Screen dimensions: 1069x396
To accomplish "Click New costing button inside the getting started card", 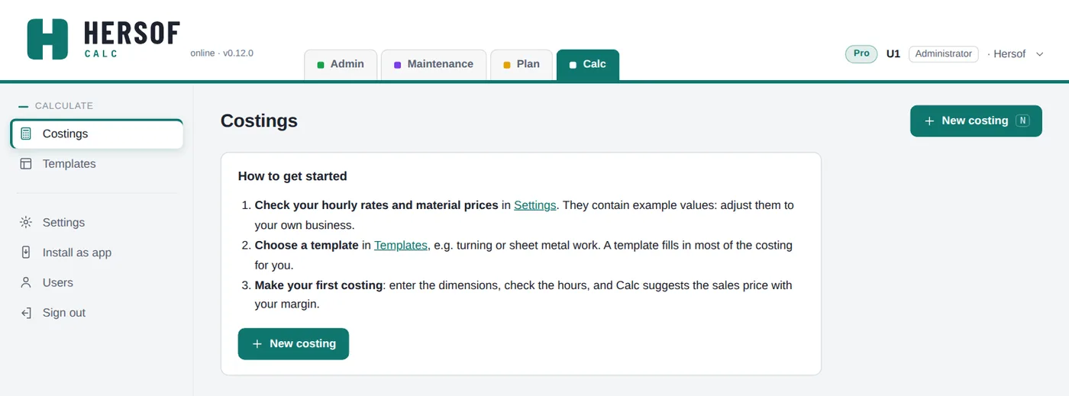I will pos(293,343).
